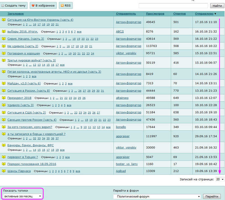The height and width of the screenshot is (200, 225).
Task: Click folder icon next to Порядок голосования 18.09.2016
Action: tap(4, 164)
